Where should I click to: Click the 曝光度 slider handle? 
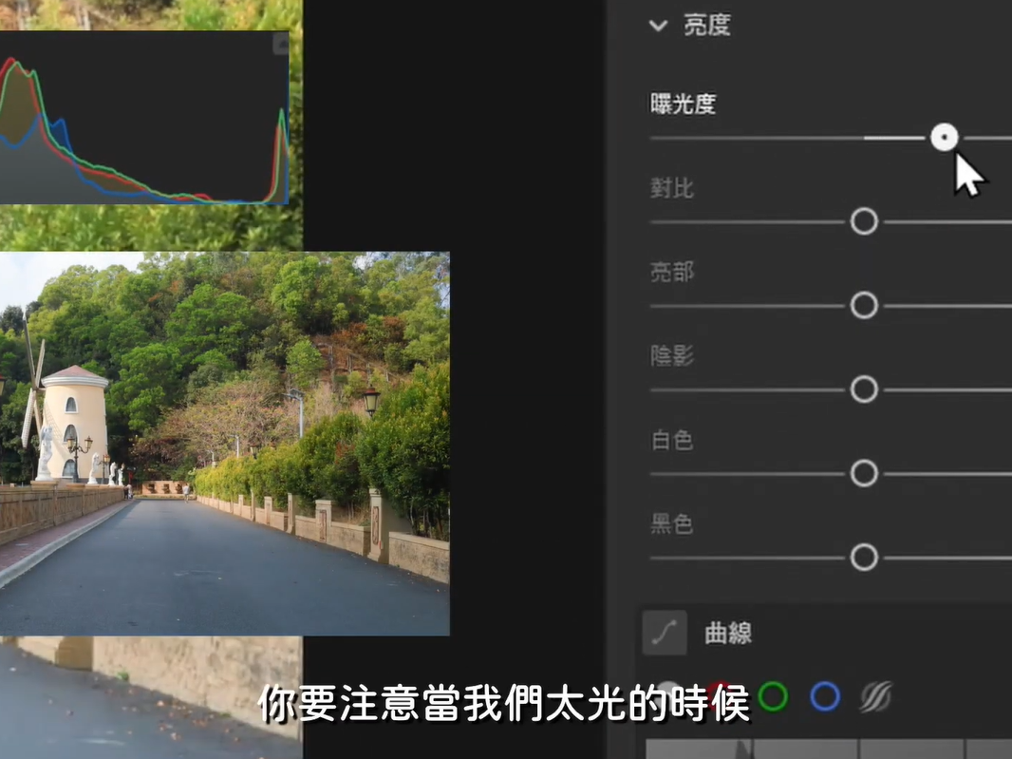tap(944, 138)
